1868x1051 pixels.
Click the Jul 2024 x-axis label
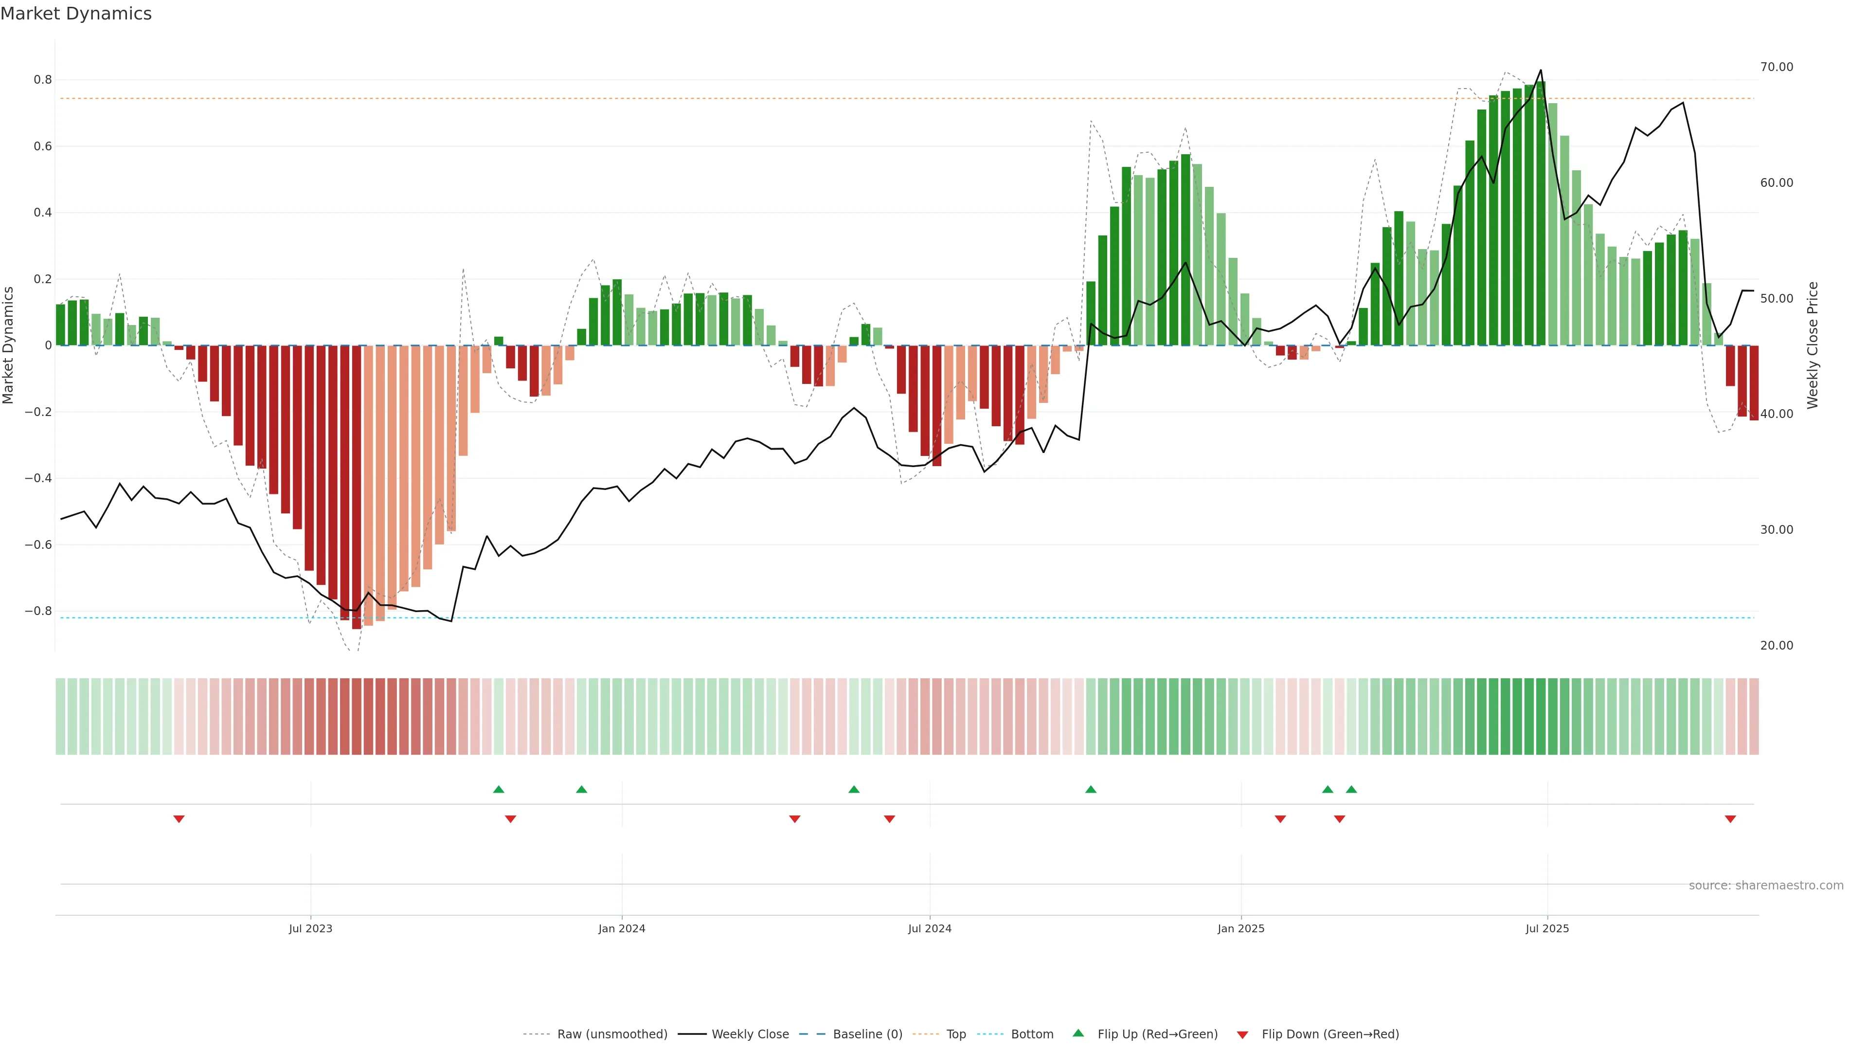pyautogui.click(x=930, y=928)
